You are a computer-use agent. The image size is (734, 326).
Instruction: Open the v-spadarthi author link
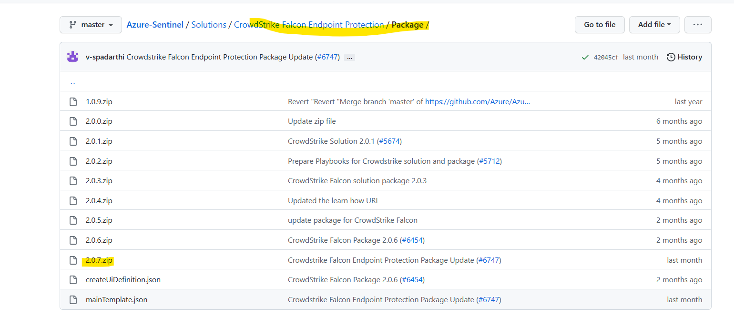coord(105,57)
